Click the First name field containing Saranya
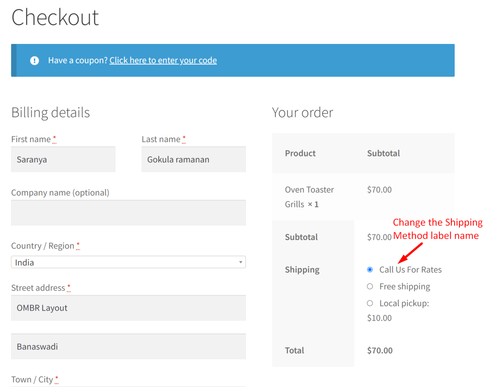Viewport: 488px width, 387px height. click(63, 159)
